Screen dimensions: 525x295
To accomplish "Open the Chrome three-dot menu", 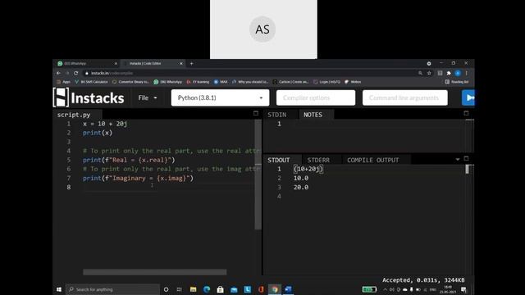I will point(467,73).
